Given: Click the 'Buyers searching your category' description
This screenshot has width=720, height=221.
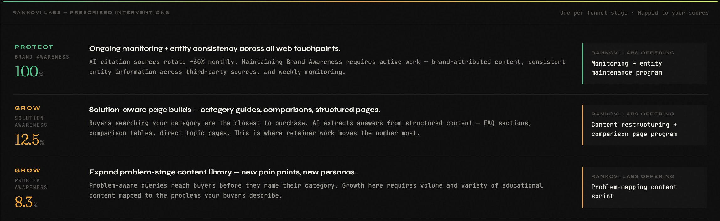Looking at the screenshot, I should click(310, 128).
